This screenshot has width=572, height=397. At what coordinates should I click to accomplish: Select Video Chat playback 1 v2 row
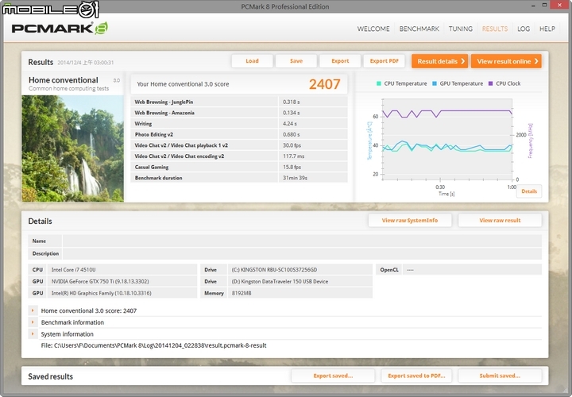tap(239, 145)
